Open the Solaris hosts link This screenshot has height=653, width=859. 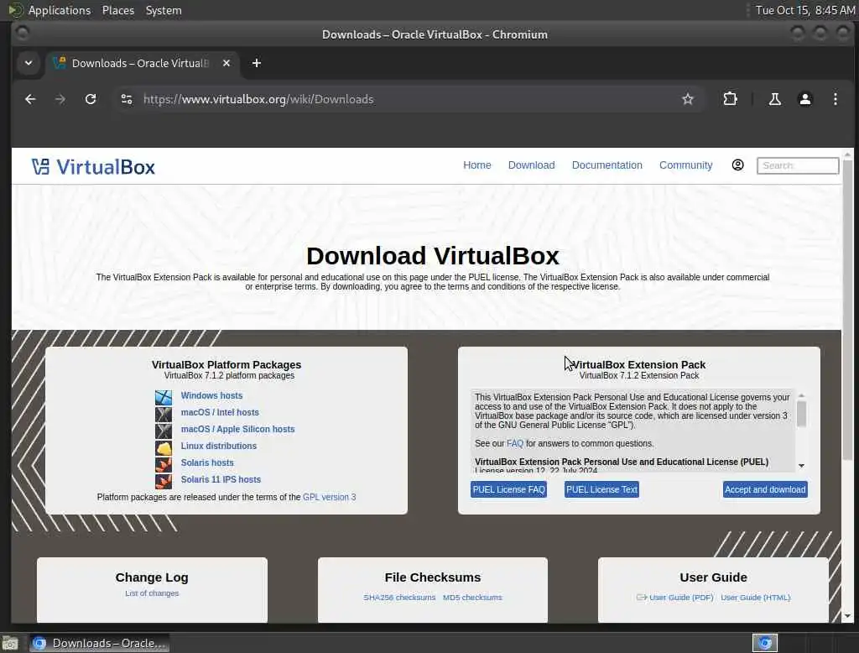point(207,462)
